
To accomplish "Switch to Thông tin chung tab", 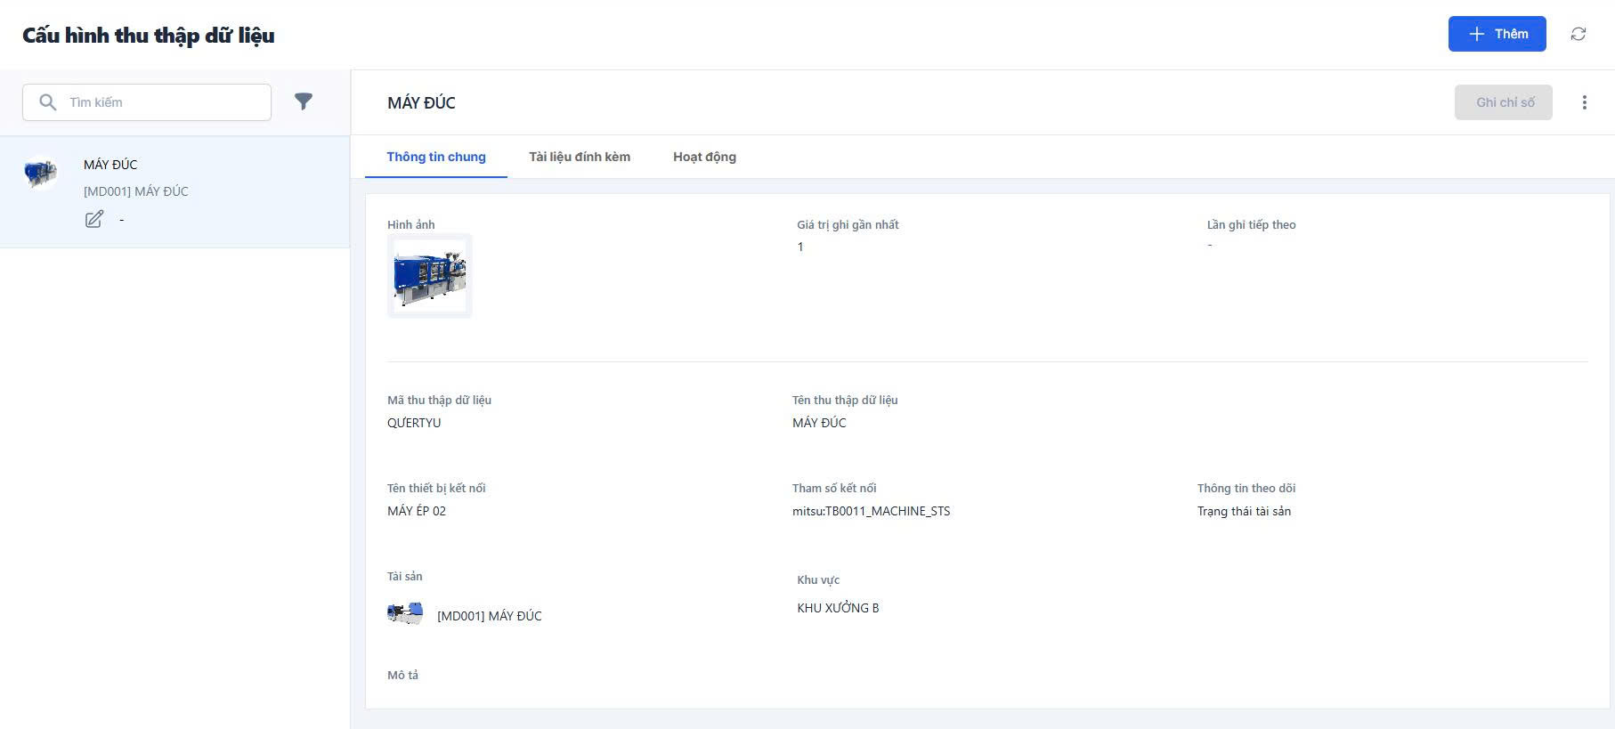I will point(436,157).
